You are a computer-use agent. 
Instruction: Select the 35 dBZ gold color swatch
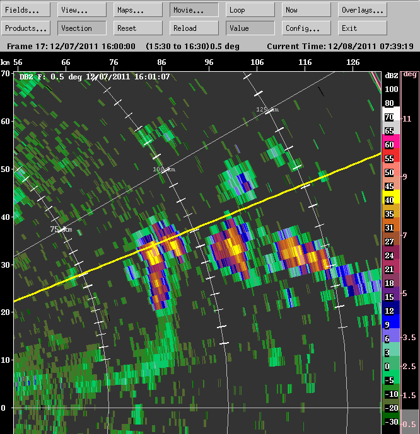[x=391, y=210]
